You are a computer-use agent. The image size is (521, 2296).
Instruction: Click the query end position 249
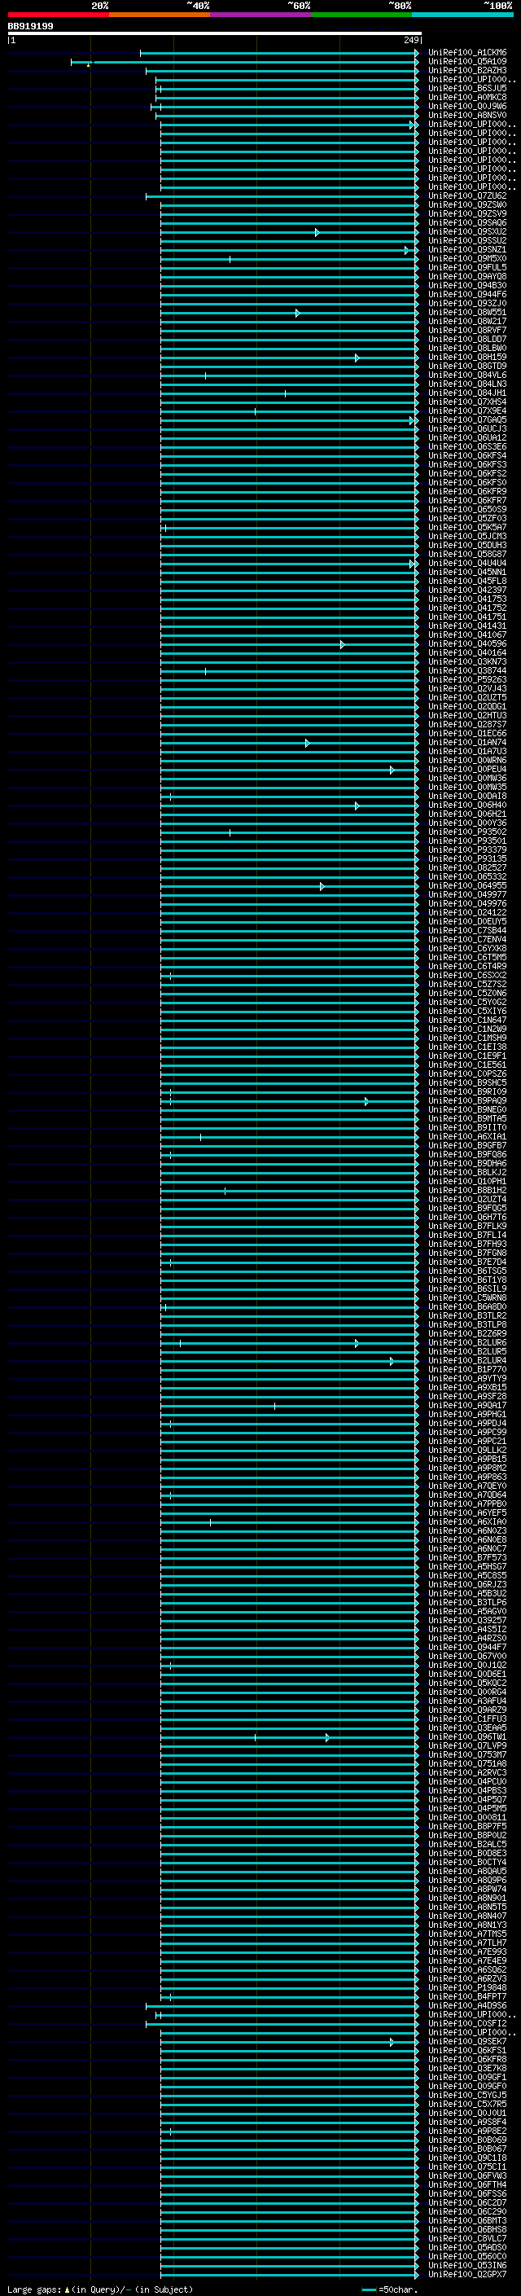[x=411, y=40]
